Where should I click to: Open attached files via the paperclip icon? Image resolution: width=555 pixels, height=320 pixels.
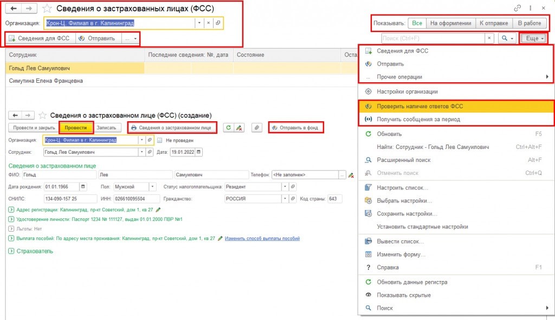coord(257,128)
